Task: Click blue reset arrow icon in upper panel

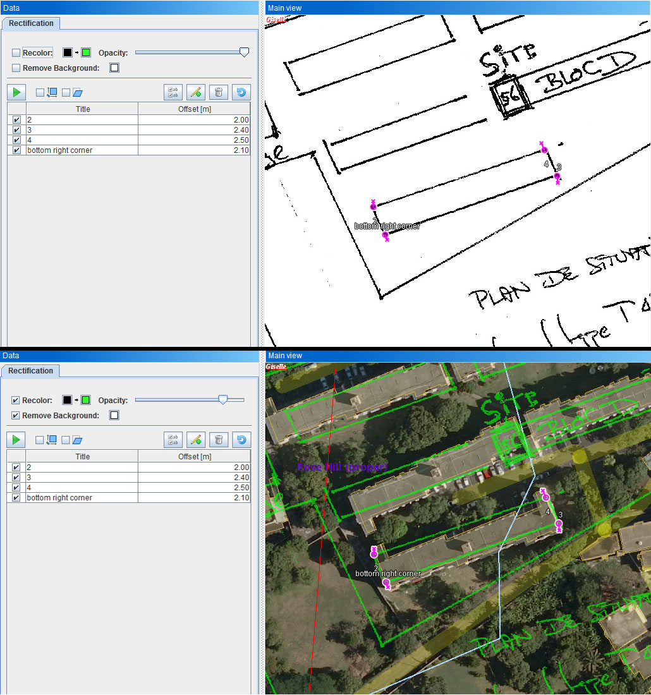Action: (241, 92)
